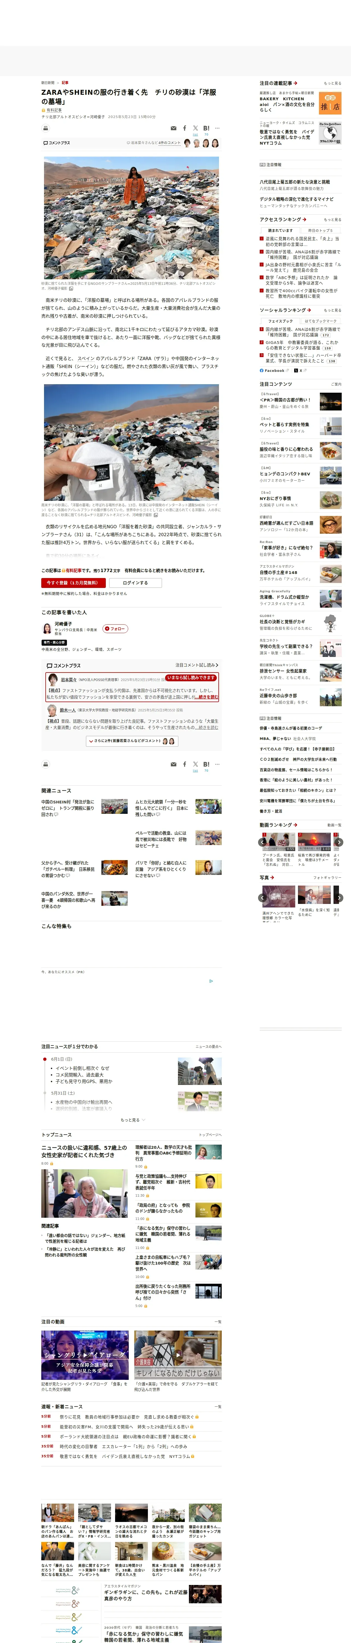The image size is (351, 1643).
Task: Click 今すぐ登録（1カ月間無料） button
Action: (73, 582)
